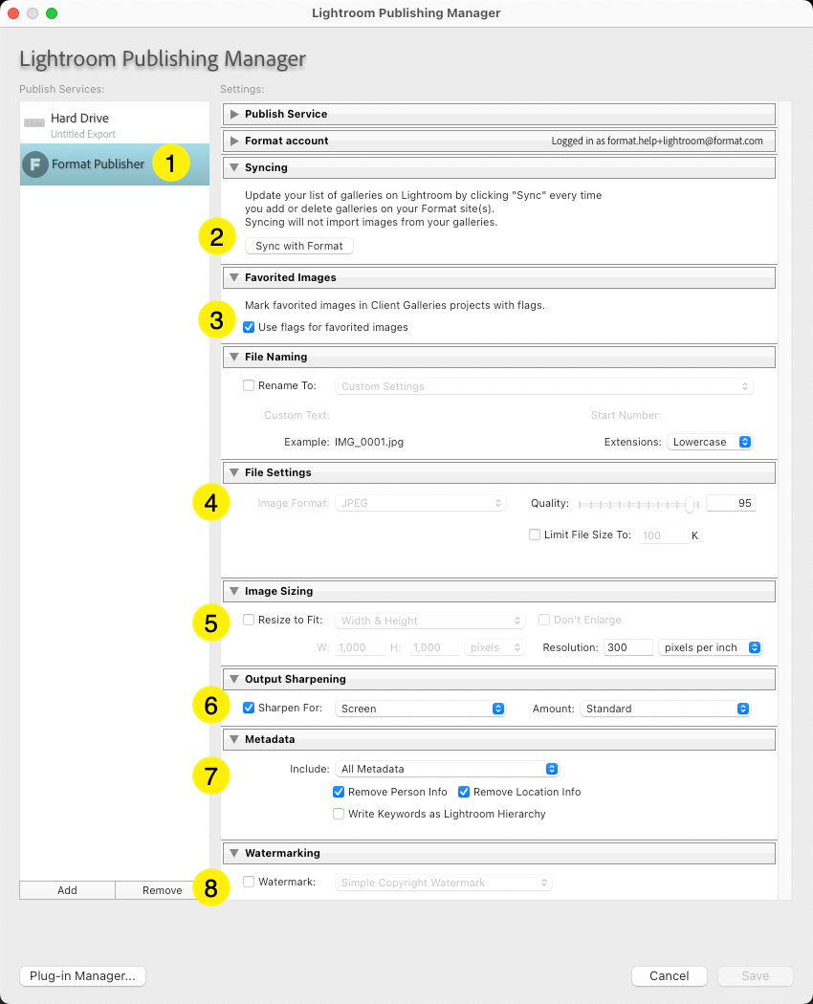Click the Save button
813x1004 pixels.
pyautogui.click(x=756, y=976)
